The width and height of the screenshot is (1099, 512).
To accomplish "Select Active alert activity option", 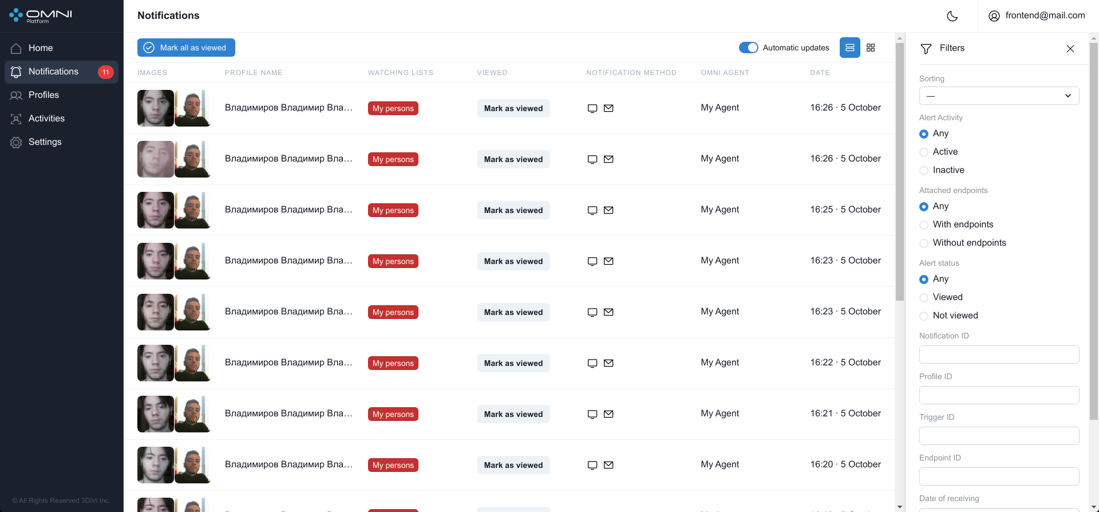I will 924,152.
